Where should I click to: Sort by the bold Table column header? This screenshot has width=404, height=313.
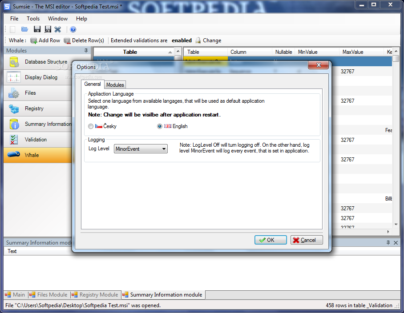click(133, 52)
